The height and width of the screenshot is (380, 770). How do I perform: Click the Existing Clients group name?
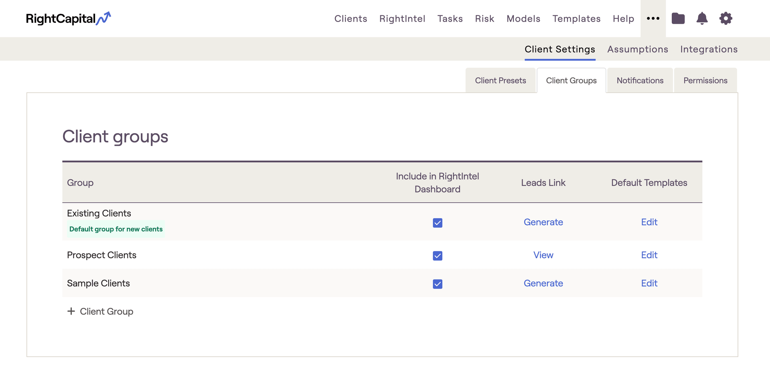pos(99,213)
